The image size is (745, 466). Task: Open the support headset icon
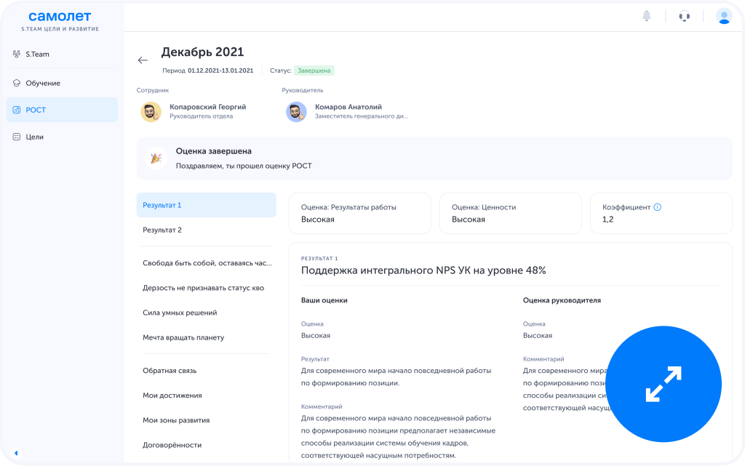click(x=684, y=16)
